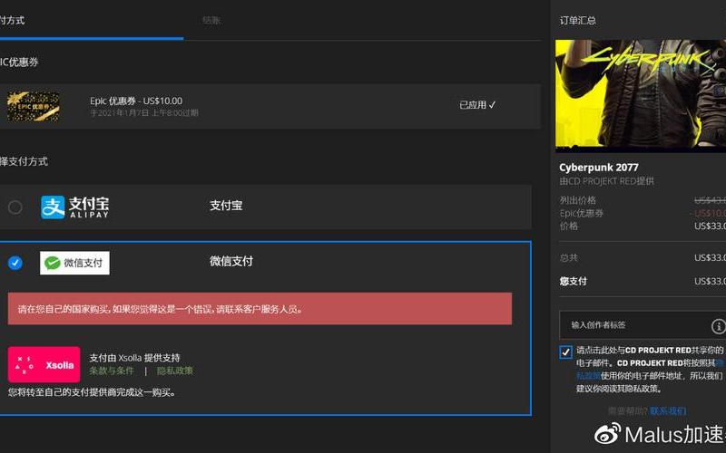Toggle share email with CD PROJEKT RED checkbox

(565, 352)
